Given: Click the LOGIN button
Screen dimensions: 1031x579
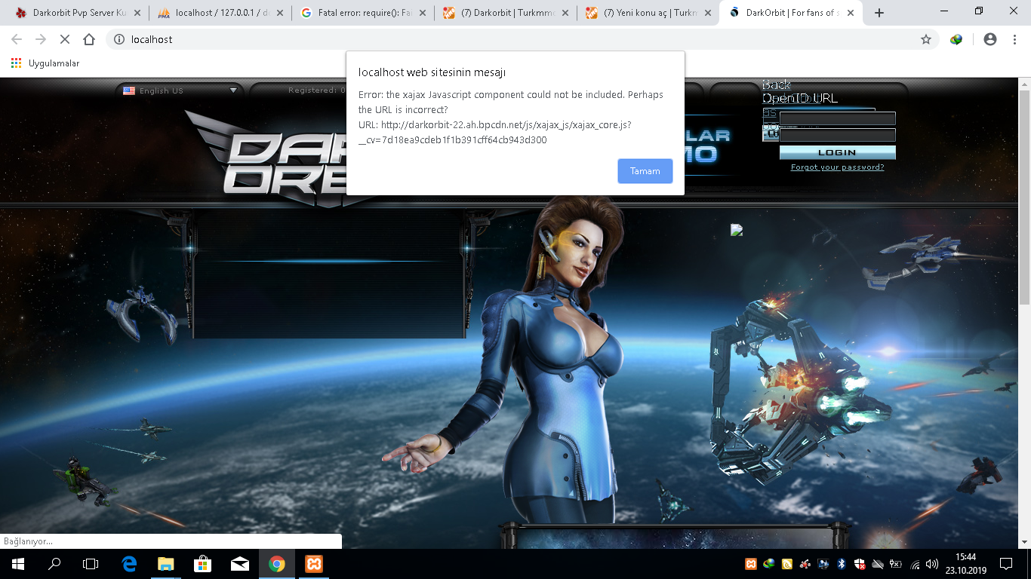Looking at the screenshot, I should pyautogui.click(x=837, y=152).
